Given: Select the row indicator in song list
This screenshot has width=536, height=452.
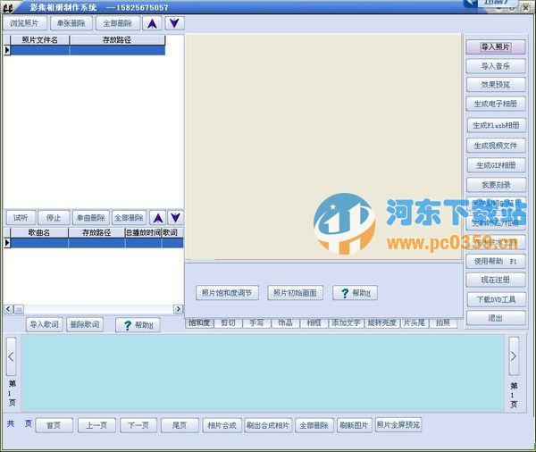Looking at the screenshot, I should point(7,243).
